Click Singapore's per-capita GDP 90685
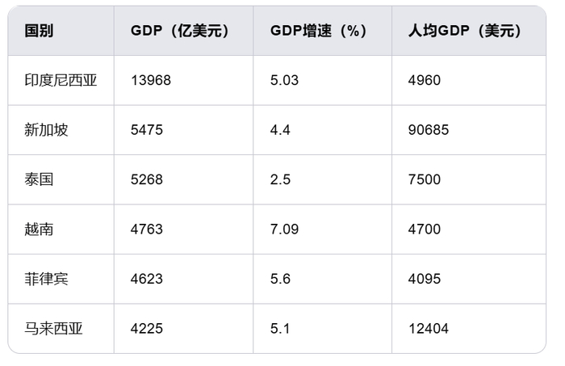This screenshot has width=565, height=366. 429,130
